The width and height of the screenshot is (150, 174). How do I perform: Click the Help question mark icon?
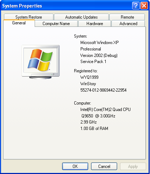pos(136,5)
